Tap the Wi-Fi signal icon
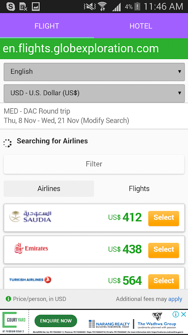Image resolution: width=188 pixels, height=335 pixels. (103, 6)
